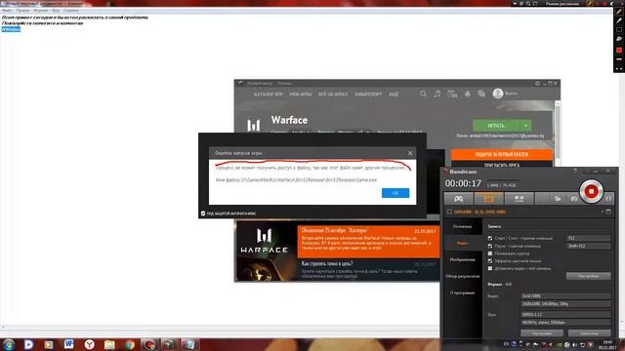The width and height of the screenshot is (625, 351).
Task: Open МОИ ИГРЫ menu in Game Center
Action: 300,95
